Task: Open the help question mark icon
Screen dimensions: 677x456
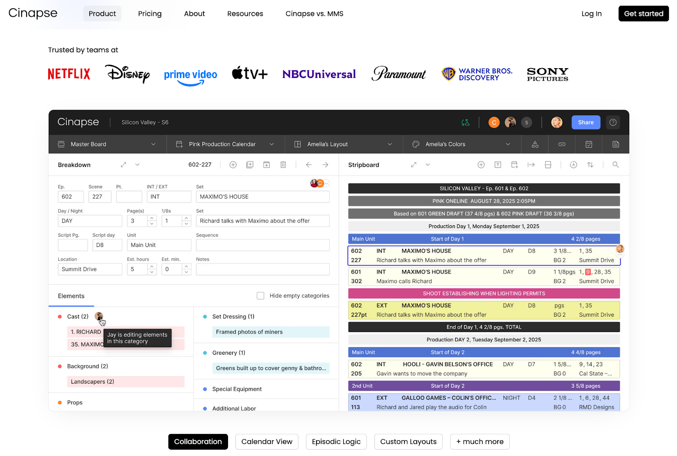Action: [613, 122]
